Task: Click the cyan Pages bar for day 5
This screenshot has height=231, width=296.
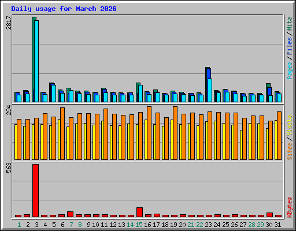Action: (x=54, y=94)
